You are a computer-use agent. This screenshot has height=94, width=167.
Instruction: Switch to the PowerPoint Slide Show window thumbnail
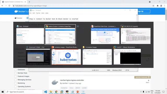[105, 36]
